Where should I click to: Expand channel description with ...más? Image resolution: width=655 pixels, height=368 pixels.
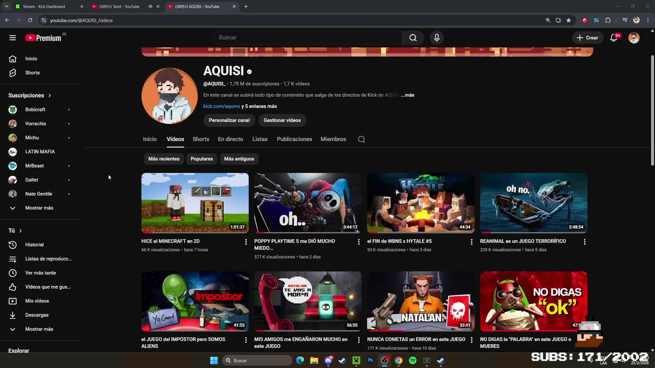point(407,95)
